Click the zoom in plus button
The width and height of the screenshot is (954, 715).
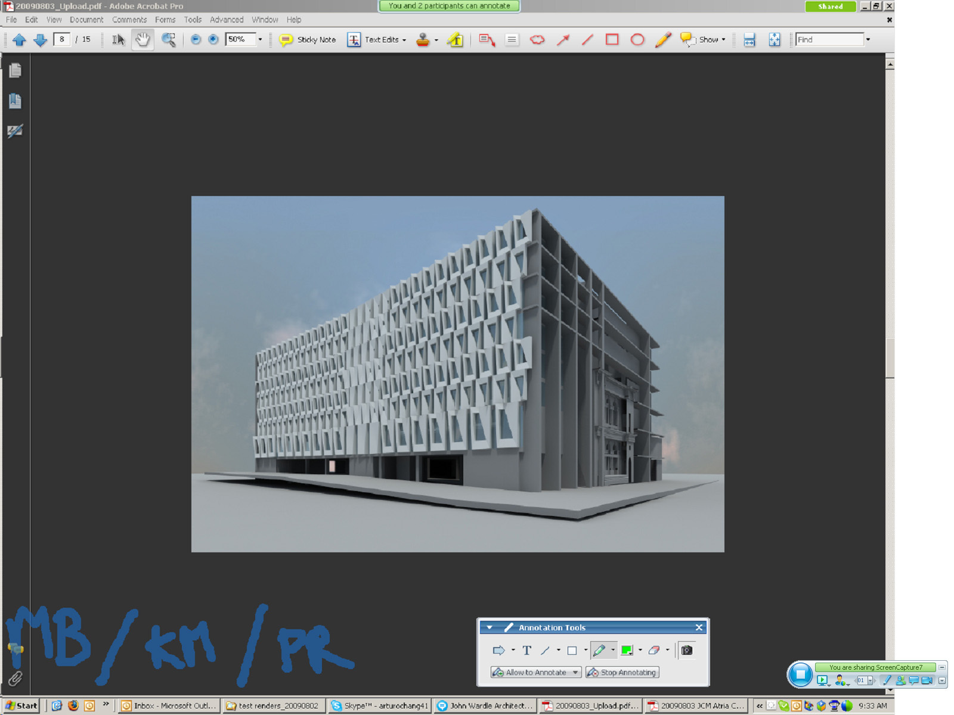[213, 40]
